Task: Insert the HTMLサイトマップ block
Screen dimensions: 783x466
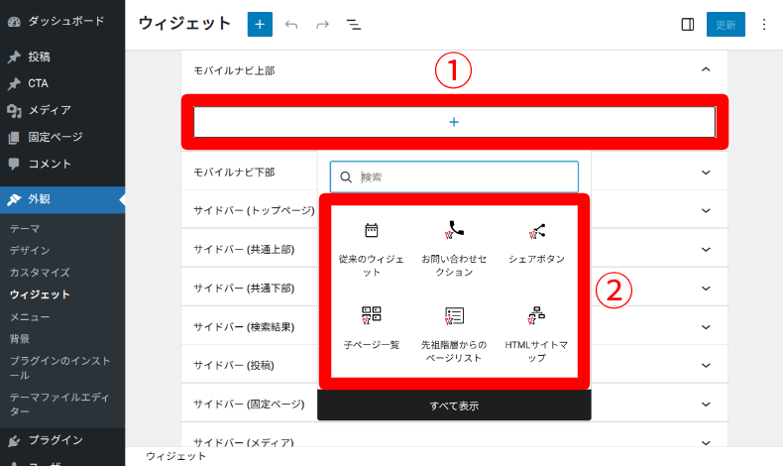Action: [537, 335]
